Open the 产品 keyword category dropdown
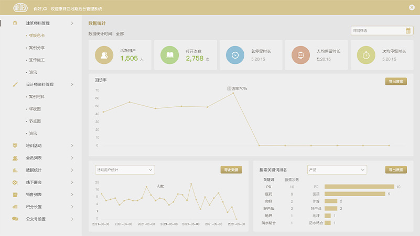Viewport: 420px width, 236px height. pyautogui.click(x=337, y=170)
